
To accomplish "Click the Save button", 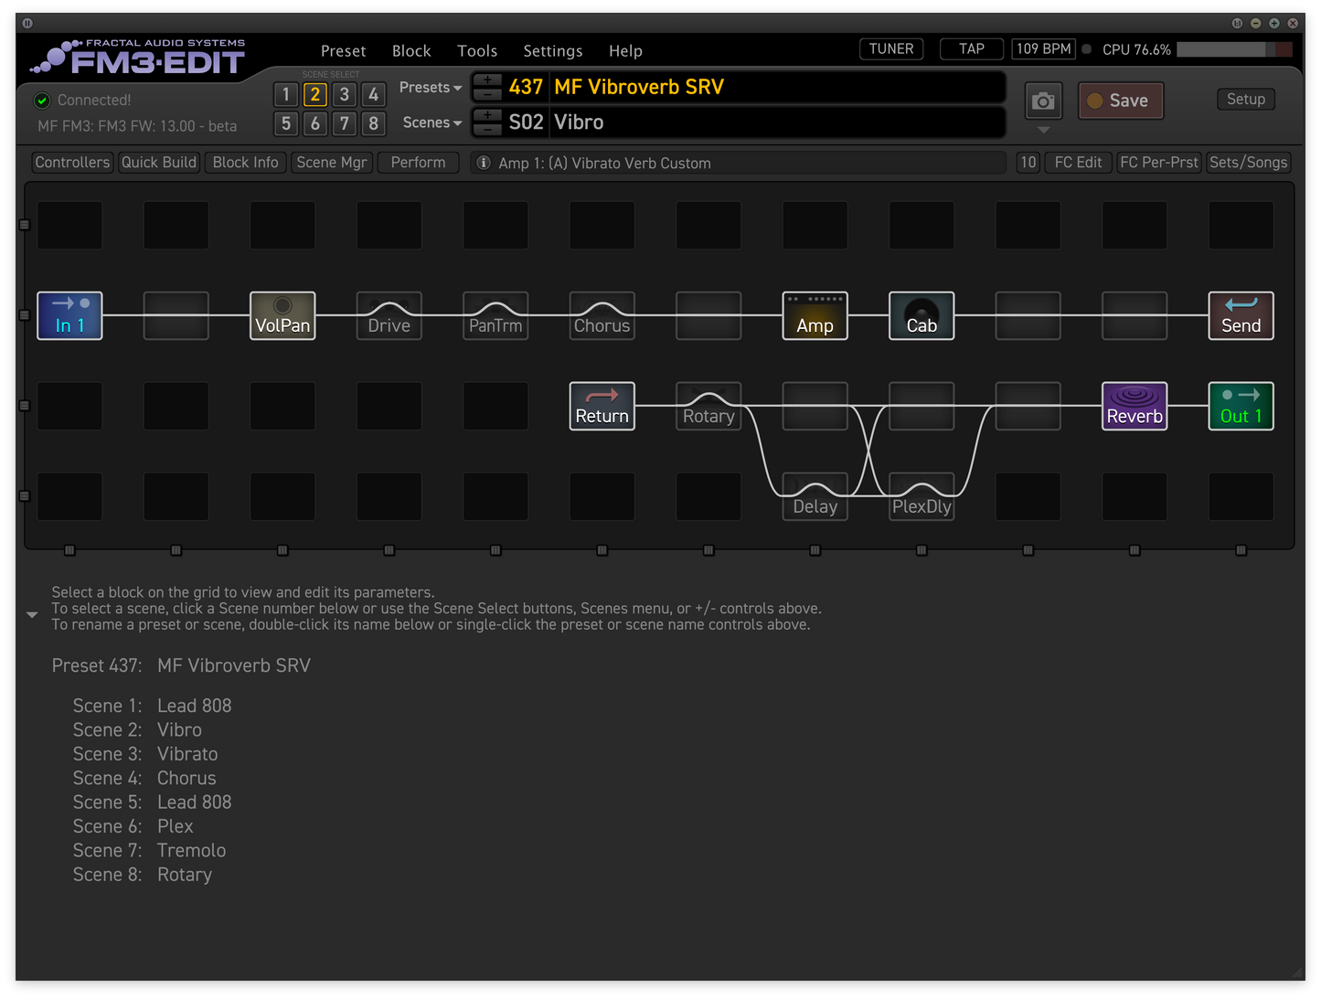I will click(1121, 101).
